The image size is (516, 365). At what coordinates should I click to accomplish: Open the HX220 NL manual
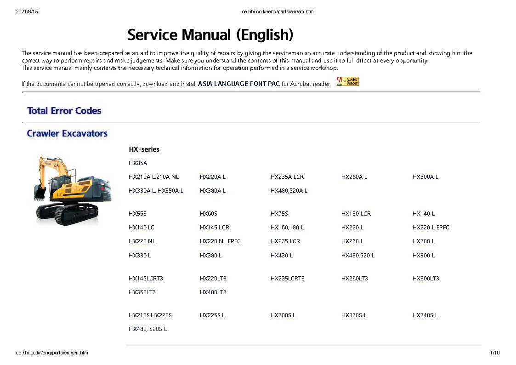click(142, 241)
